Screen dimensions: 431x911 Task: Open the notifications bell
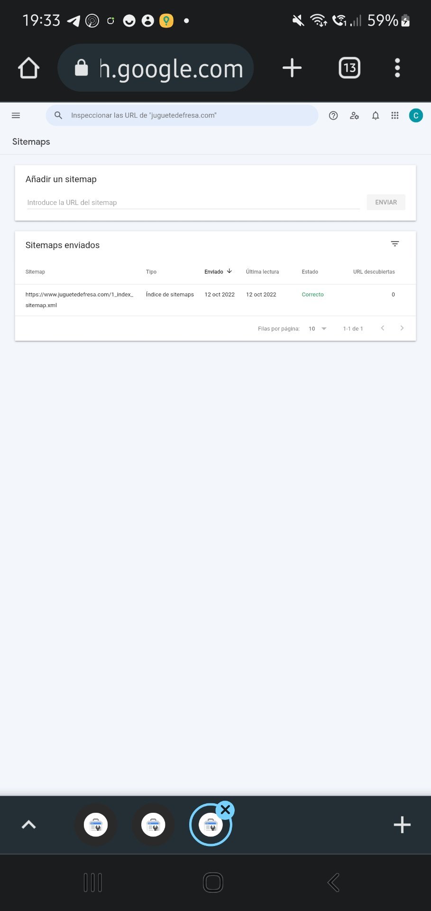click(x=376, y=115)
